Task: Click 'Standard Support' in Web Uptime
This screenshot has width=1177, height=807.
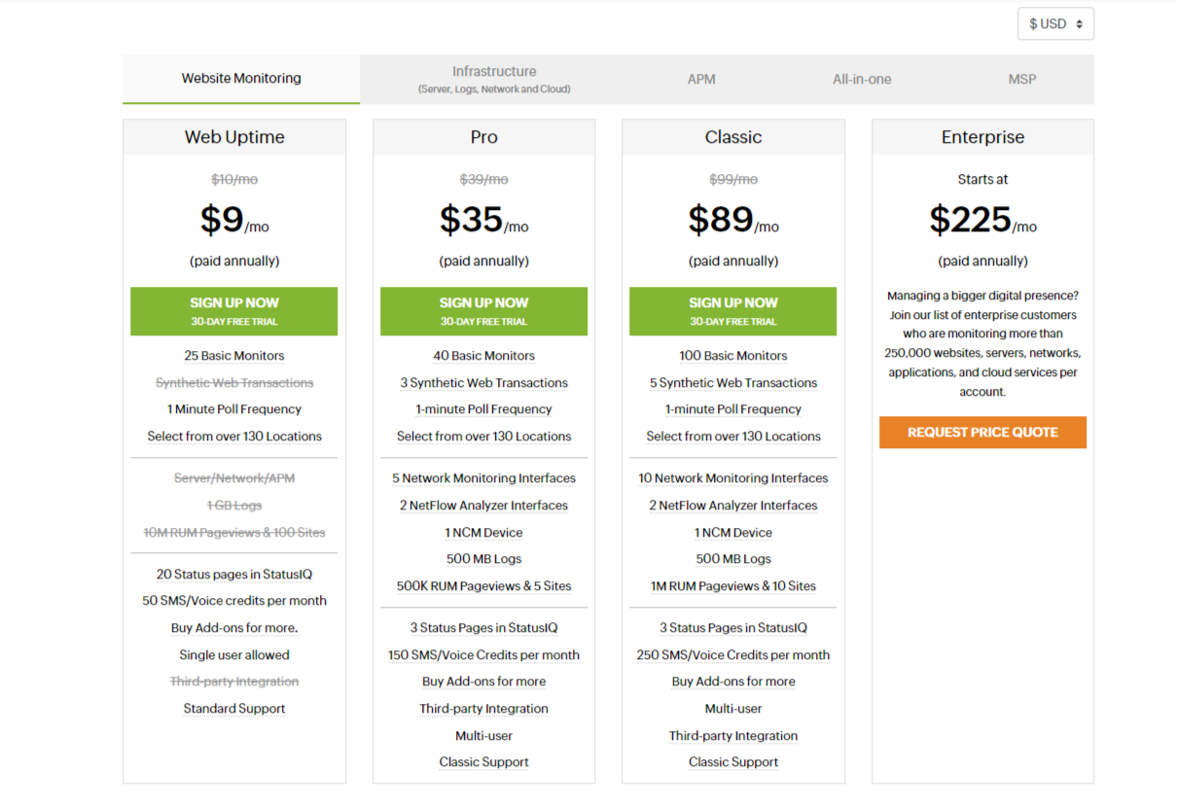Action: click(234, 709)
